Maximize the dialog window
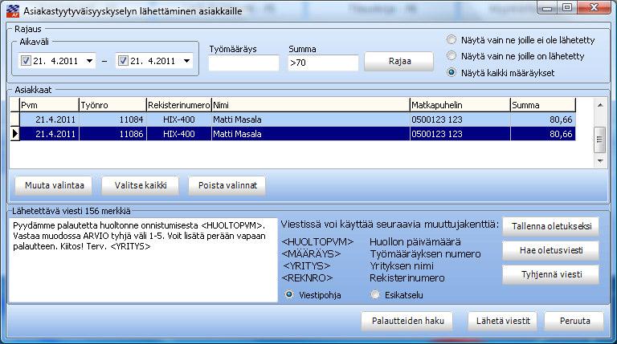The width and height of the screenshot is (617, 344). click(566, 7)
